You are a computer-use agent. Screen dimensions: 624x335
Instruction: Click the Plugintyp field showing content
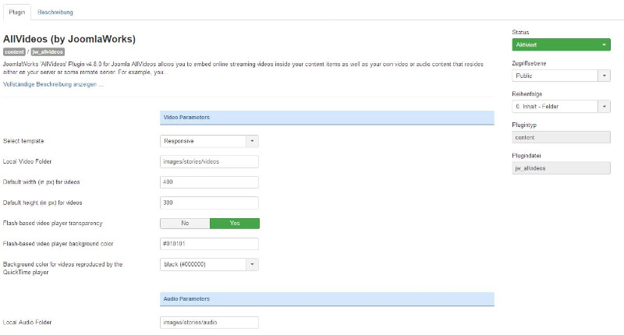[x=561, y=137]
